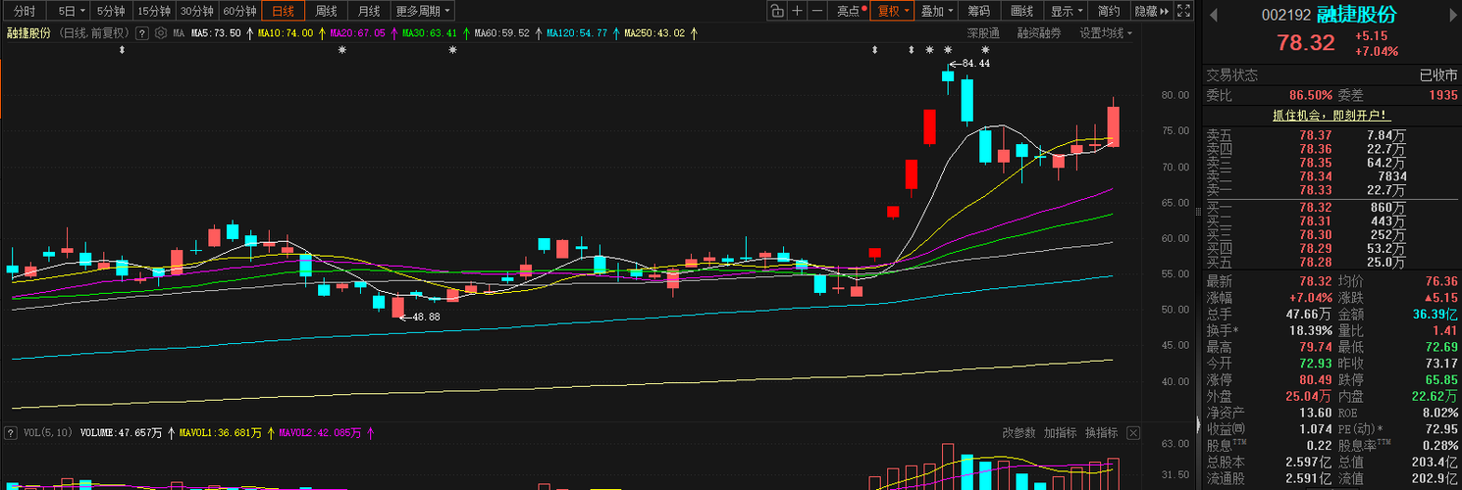The width and height of the screenshot is (1462, 490).
Task: Click the 卖五 price 78.37 row
Action: 1331,135
